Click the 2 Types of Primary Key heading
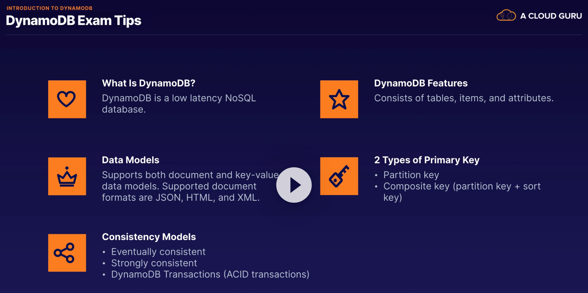The width and height of the screenshot is (588, 293). click(427, 160)
